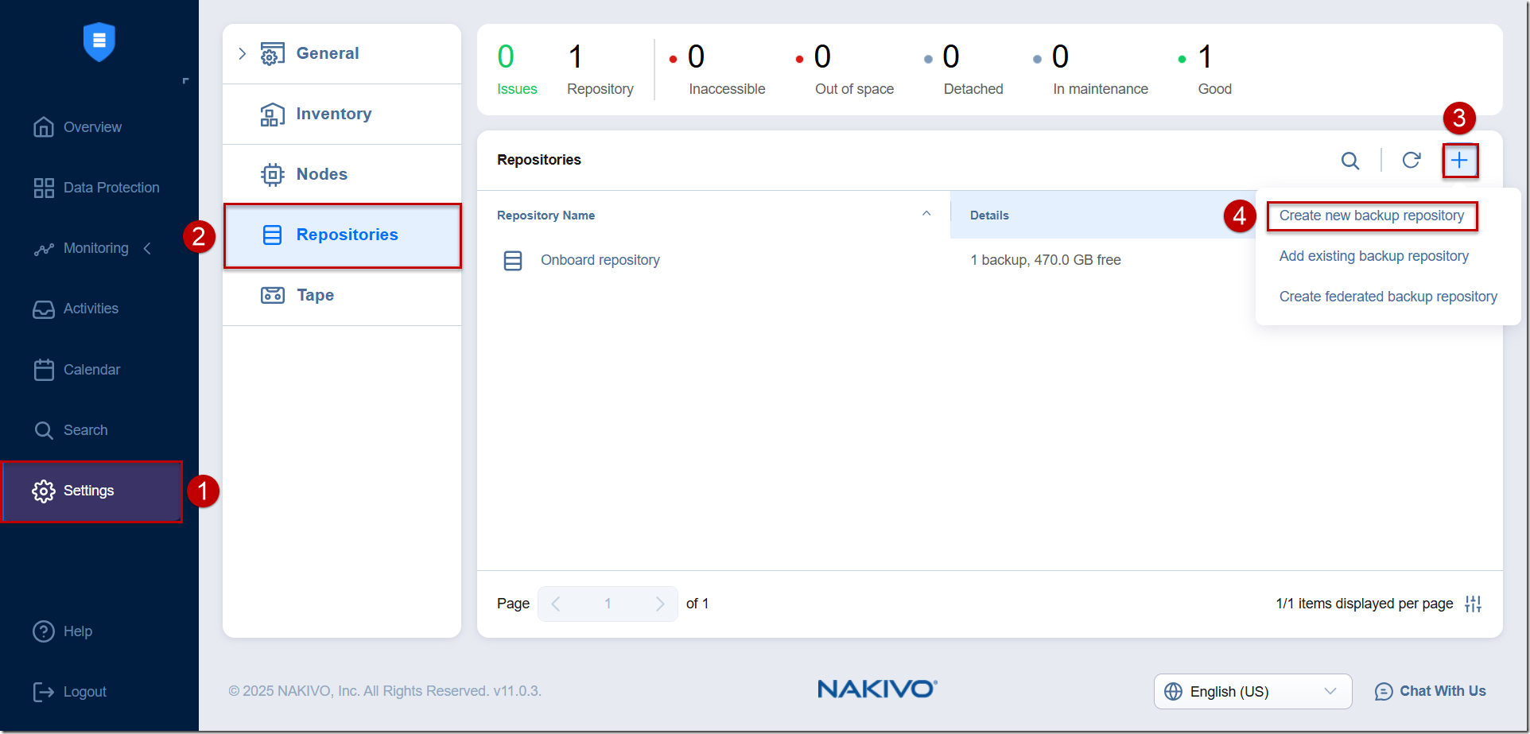This screenshot has width=1530, height=734.
Task: Click the Search magnifier icon in sidebar
Action: coord(44,431)
